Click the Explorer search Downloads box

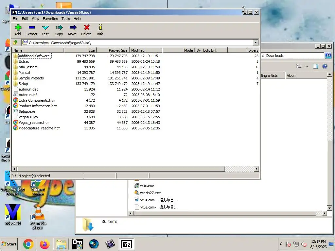click(292, 56)
